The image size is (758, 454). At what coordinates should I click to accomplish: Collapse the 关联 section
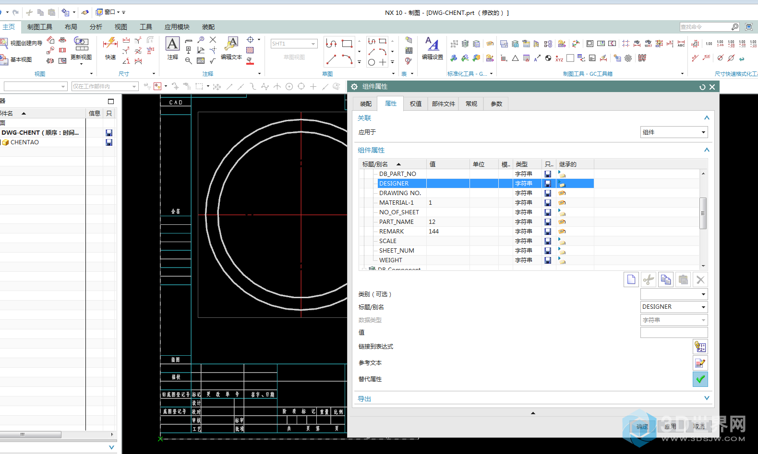click(707, 118)
